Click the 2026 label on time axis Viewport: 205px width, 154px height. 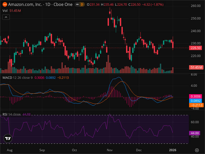(x=173, y=150)
